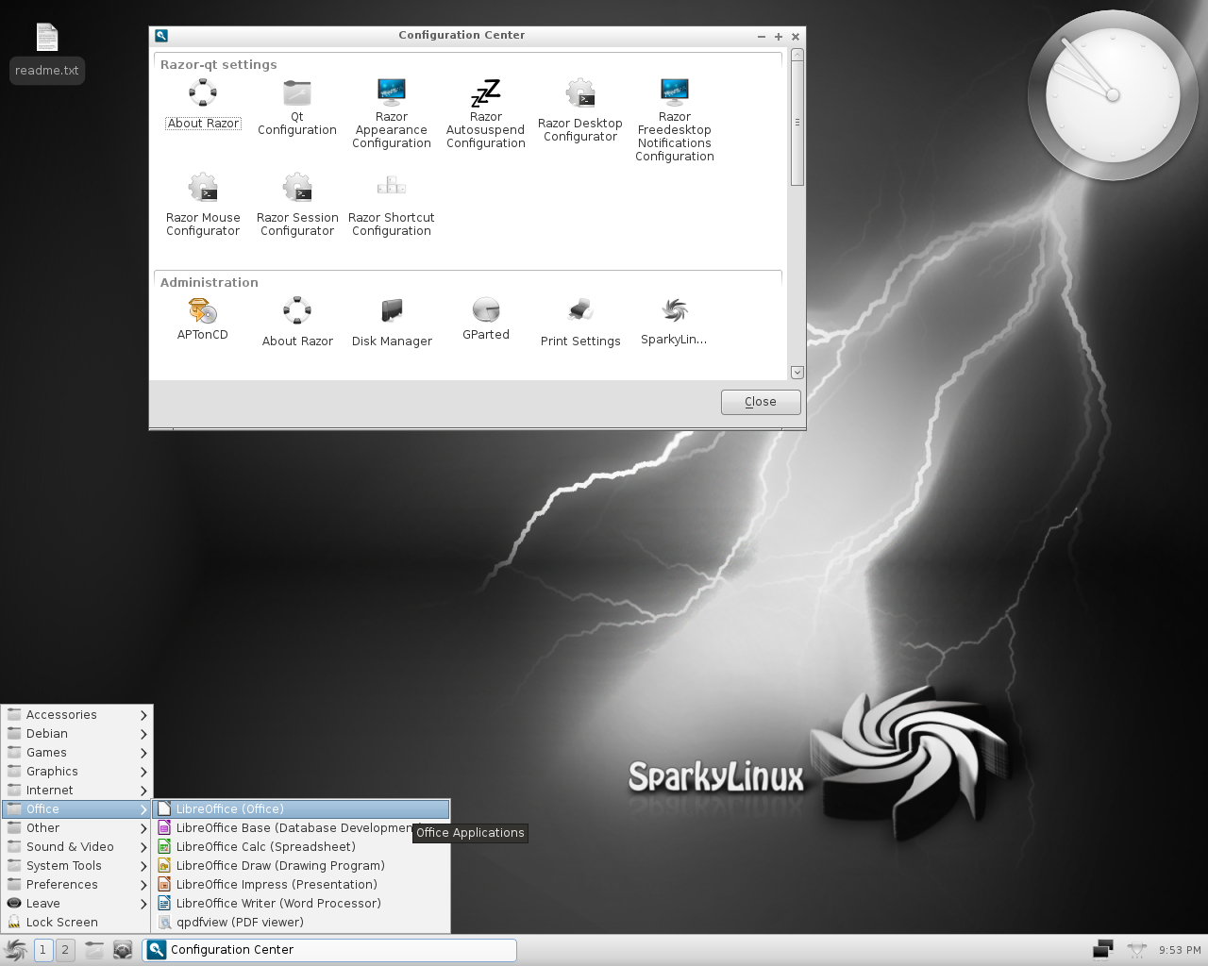Viewport: 1208px width, 966px height.
Task: Launch LibreOffice (Office) from submenu
Action: 301,809
